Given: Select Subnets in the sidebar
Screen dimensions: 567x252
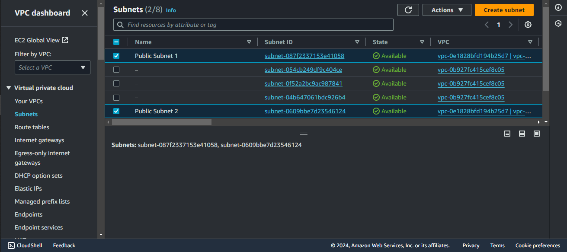Looking at the screenshot, I should pos(26,114).
